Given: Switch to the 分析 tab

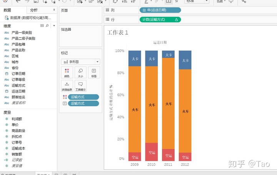Looking at the screenshot, I should tap(34, 10).
